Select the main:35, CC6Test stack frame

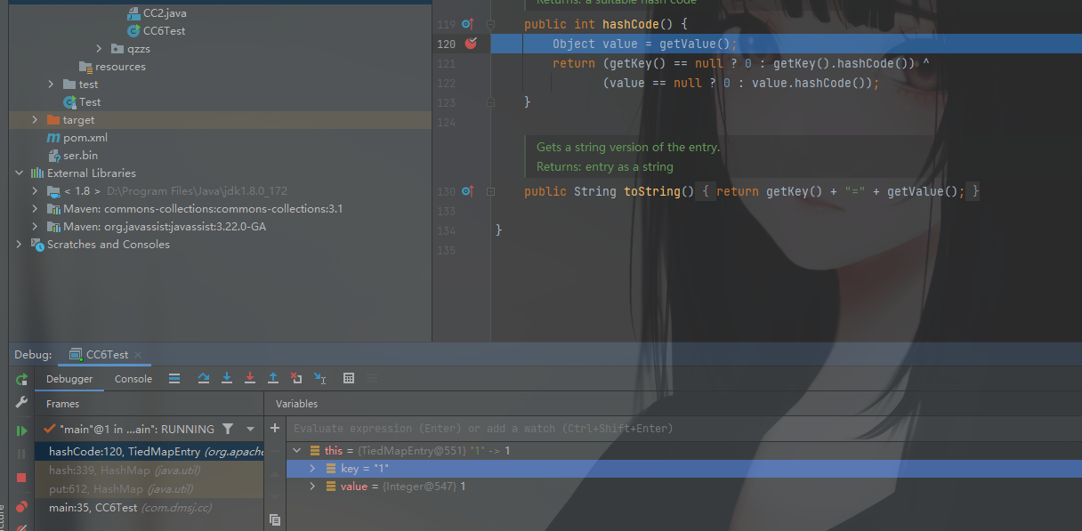pos(93,507)
